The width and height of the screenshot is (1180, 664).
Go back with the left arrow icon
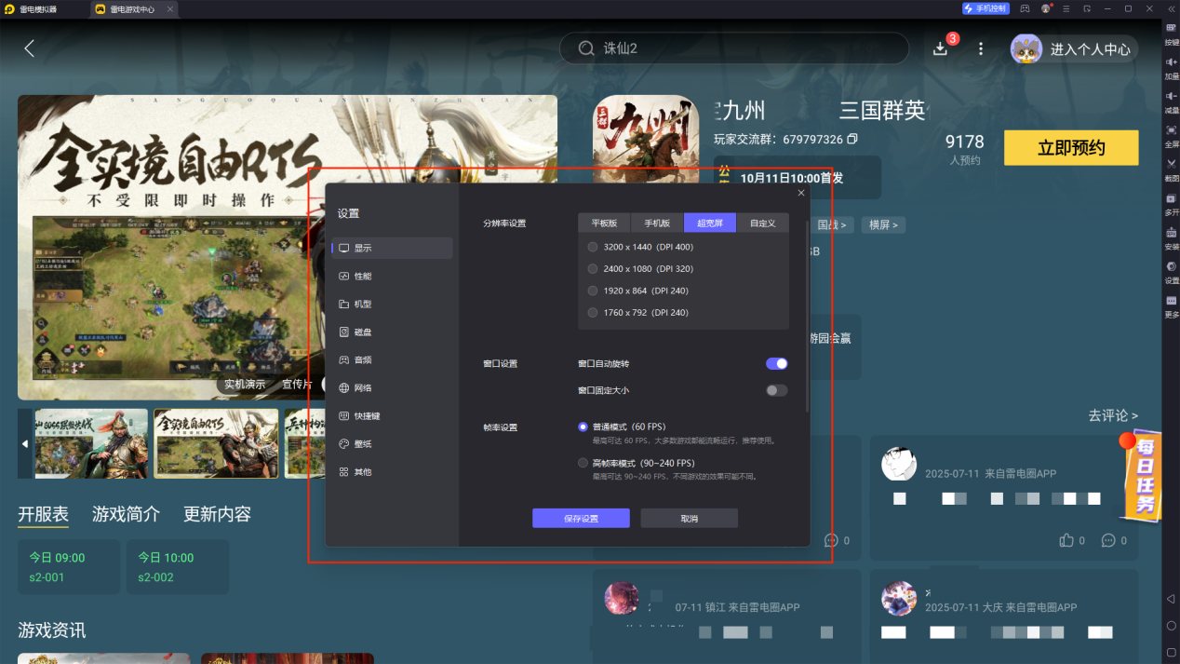[29, 48]
